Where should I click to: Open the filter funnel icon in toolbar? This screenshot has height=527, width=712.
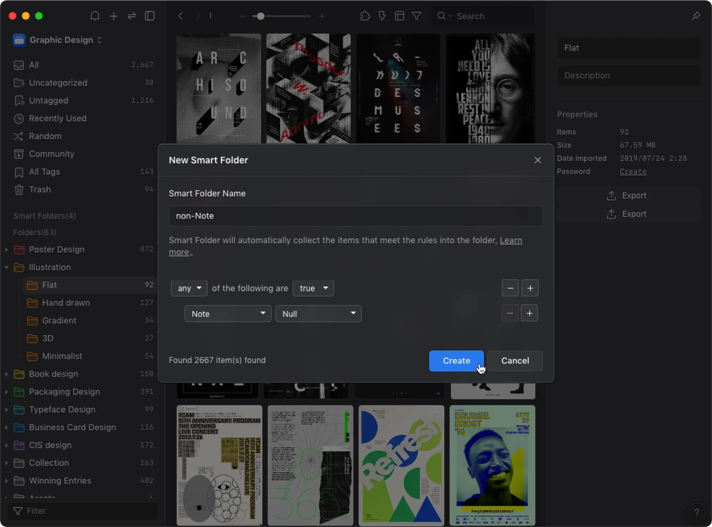pyautogui.click(x=416, y=16)
